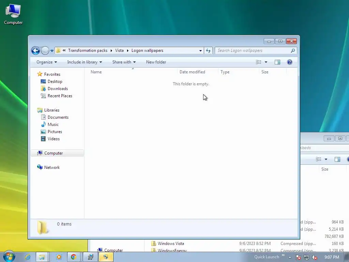The width and height of the screenshot is (349, 262).
Task: Open the Videos library
Action: [54, 139]
